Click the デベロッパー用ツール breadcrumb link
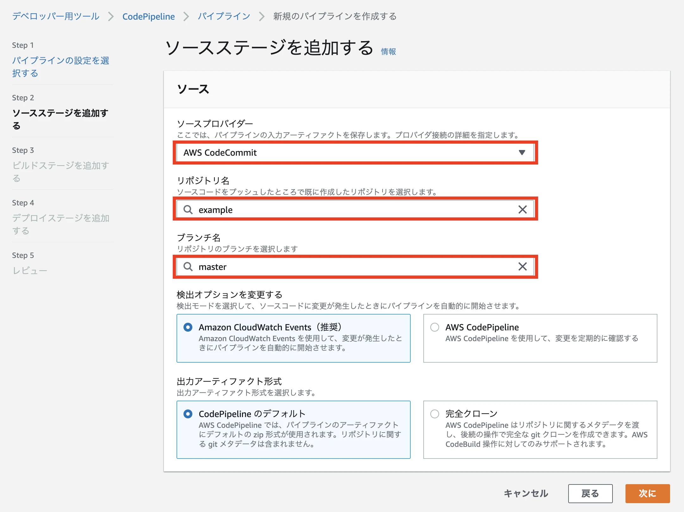This screenshot has width=684, height=512. pos(56,16)
